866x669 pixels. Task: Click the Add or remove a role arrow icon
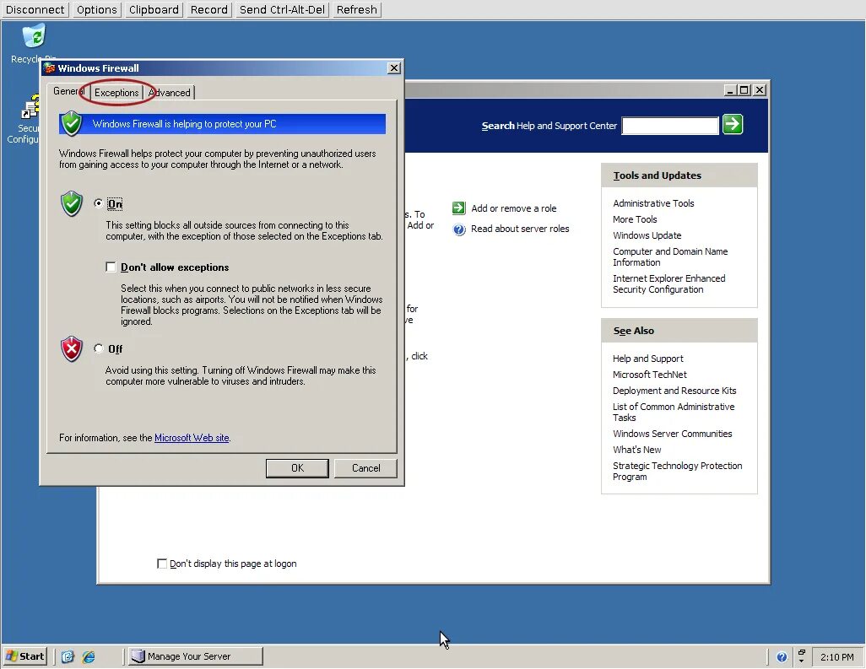click(459, 208)
